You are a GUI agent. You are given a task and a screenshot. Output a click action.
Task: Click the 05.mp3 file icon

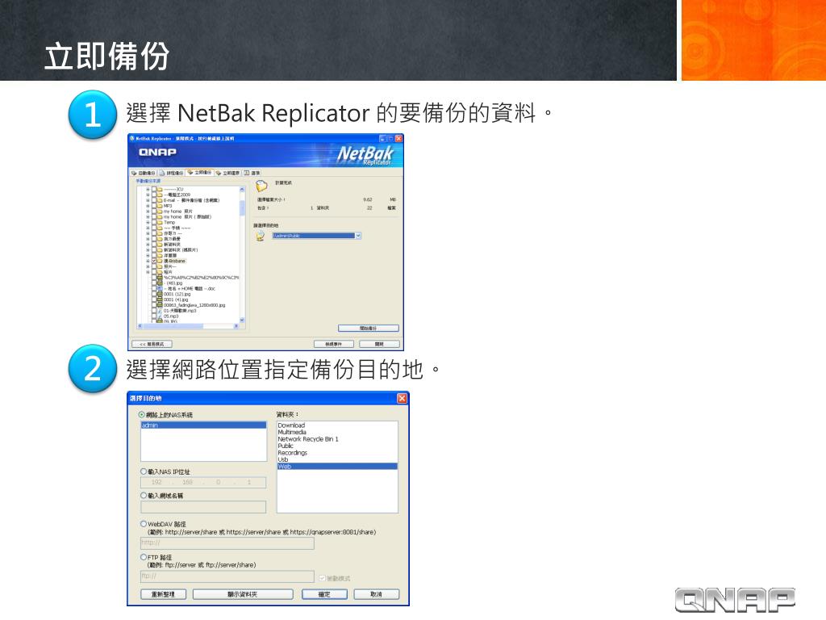[x=160, y=316]
